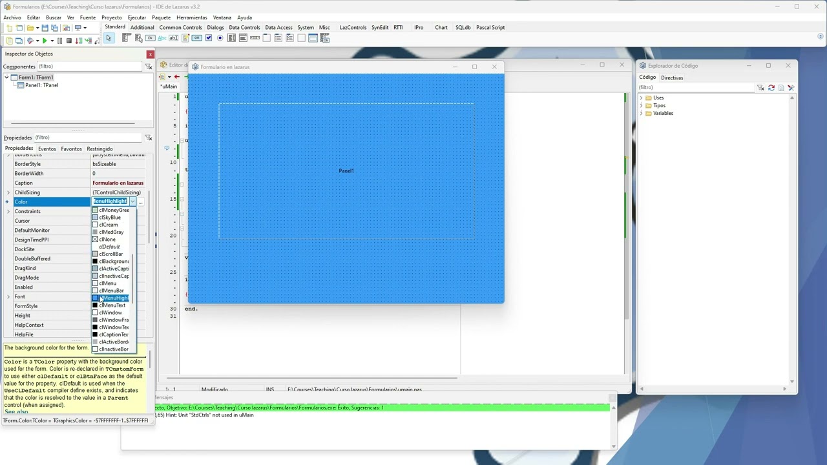This screenshot has width=827, height=465.
Task: Open the Proyecto menu
Action: coord(111,17)
